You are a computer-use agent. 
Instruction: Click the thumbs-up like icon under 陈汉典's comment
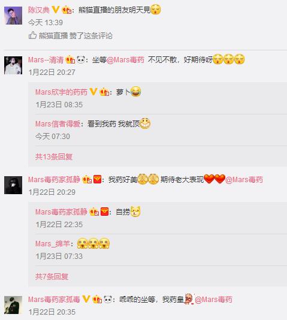(x=32, y=35)
